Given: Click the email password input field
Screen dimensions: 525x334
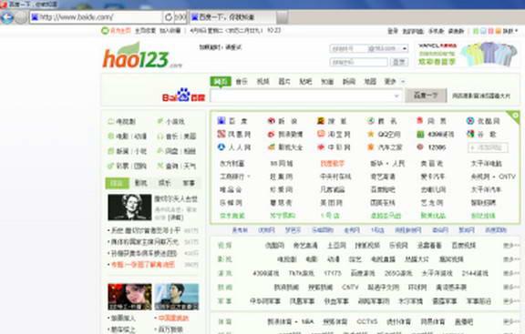Looking at the screenshot, I should click(x=358, y=62).
